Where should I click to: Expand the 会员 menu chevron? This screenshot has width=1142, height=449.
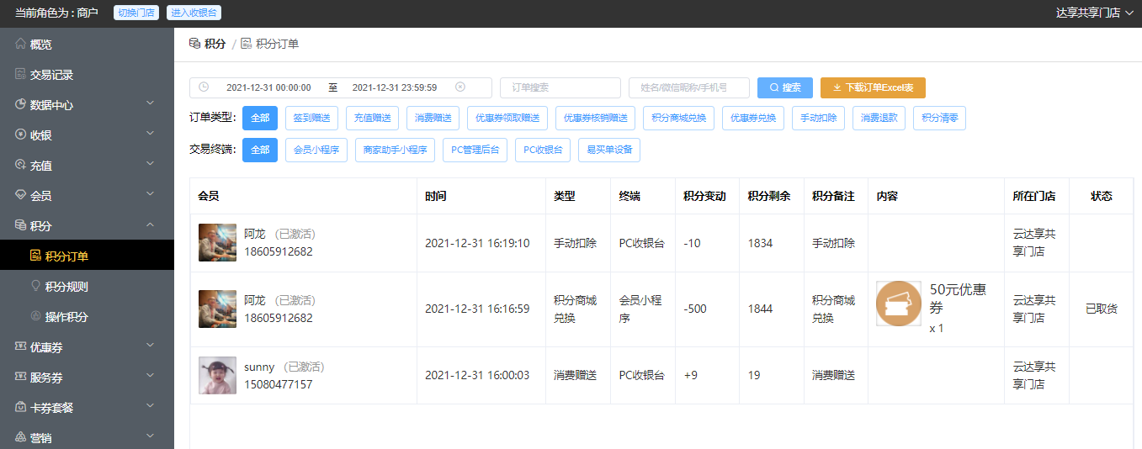click(150, 195)
